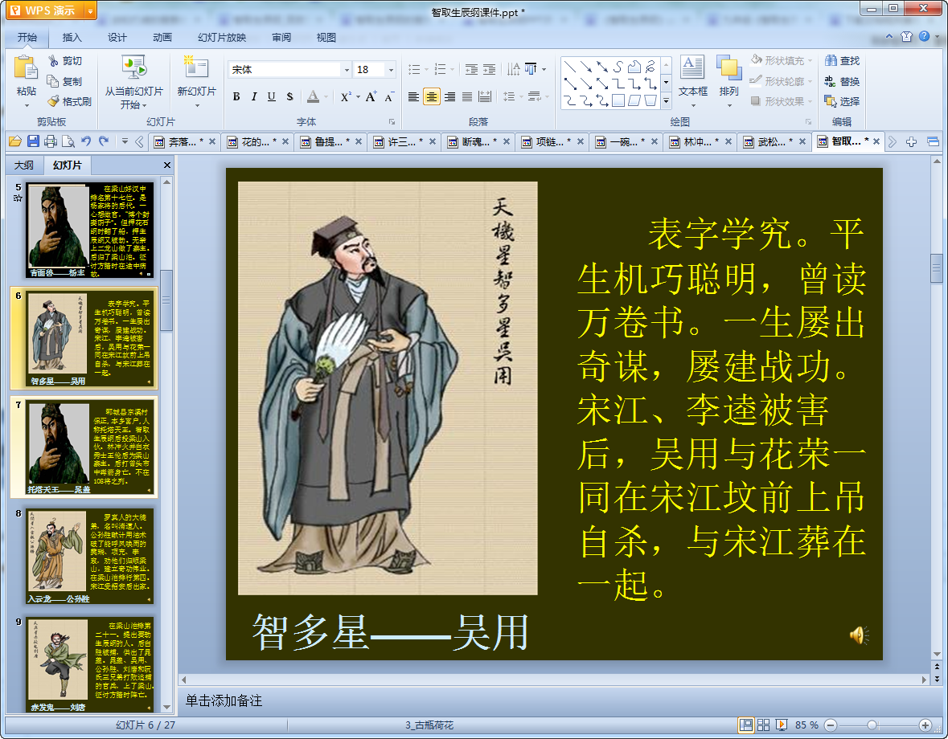Toggle align right paragraph button
The height and width of the screenshot is (739, 948).
coord(449,96)
